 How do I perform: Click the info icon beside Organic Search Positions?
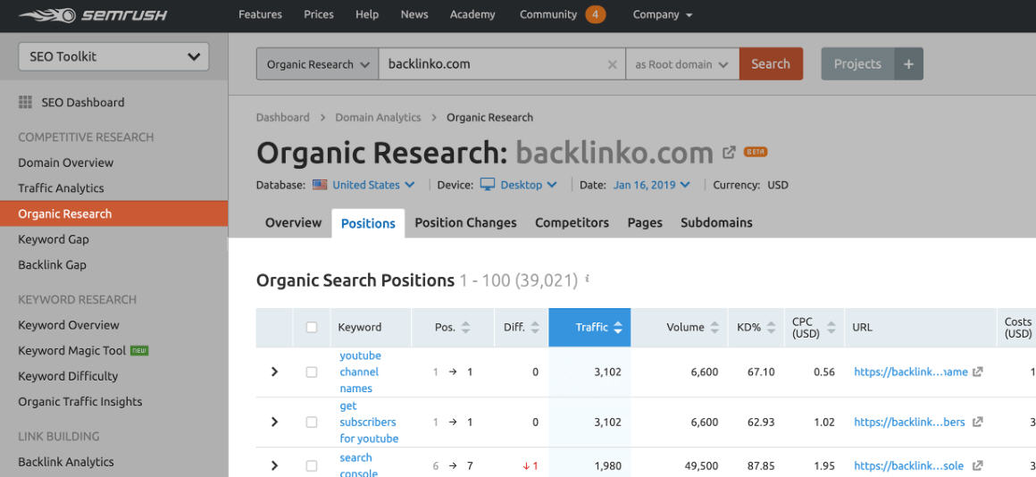click(x=588, y=280)
